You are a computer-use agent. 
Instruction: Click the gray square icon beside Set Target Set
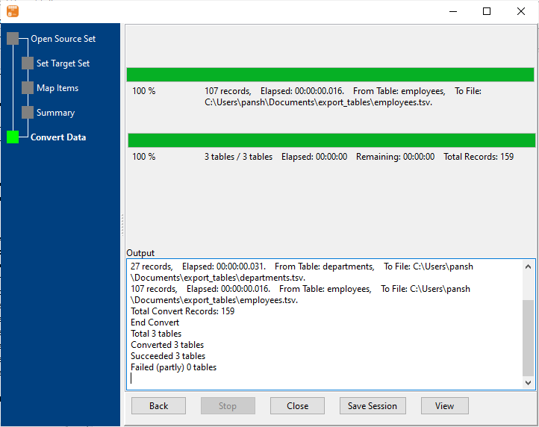point(28,63)
